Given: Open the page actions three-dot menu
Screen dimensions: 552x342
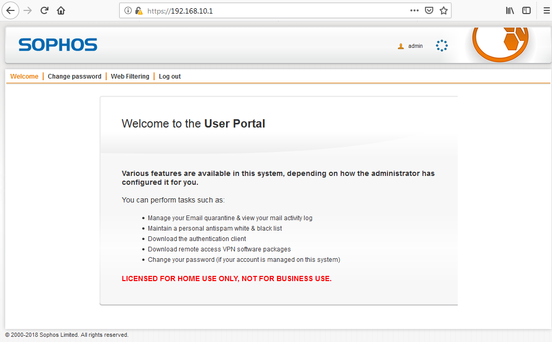Looking at the screenshot, I should pos(415,10).
